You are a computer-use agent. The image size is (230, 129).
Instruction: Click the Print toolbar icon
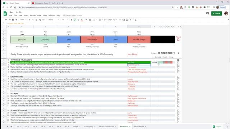pos(13,20)
